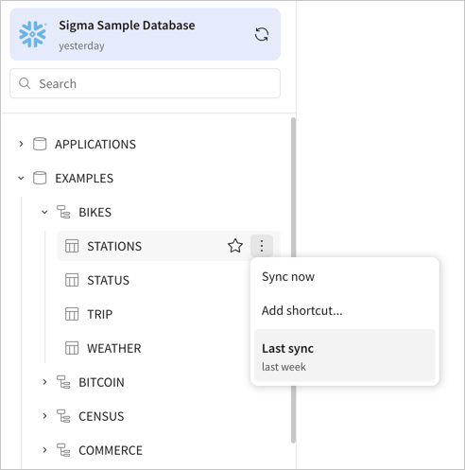Click the Last sync menu item
The height and width of the screenshot is (470, 465).
345,356
